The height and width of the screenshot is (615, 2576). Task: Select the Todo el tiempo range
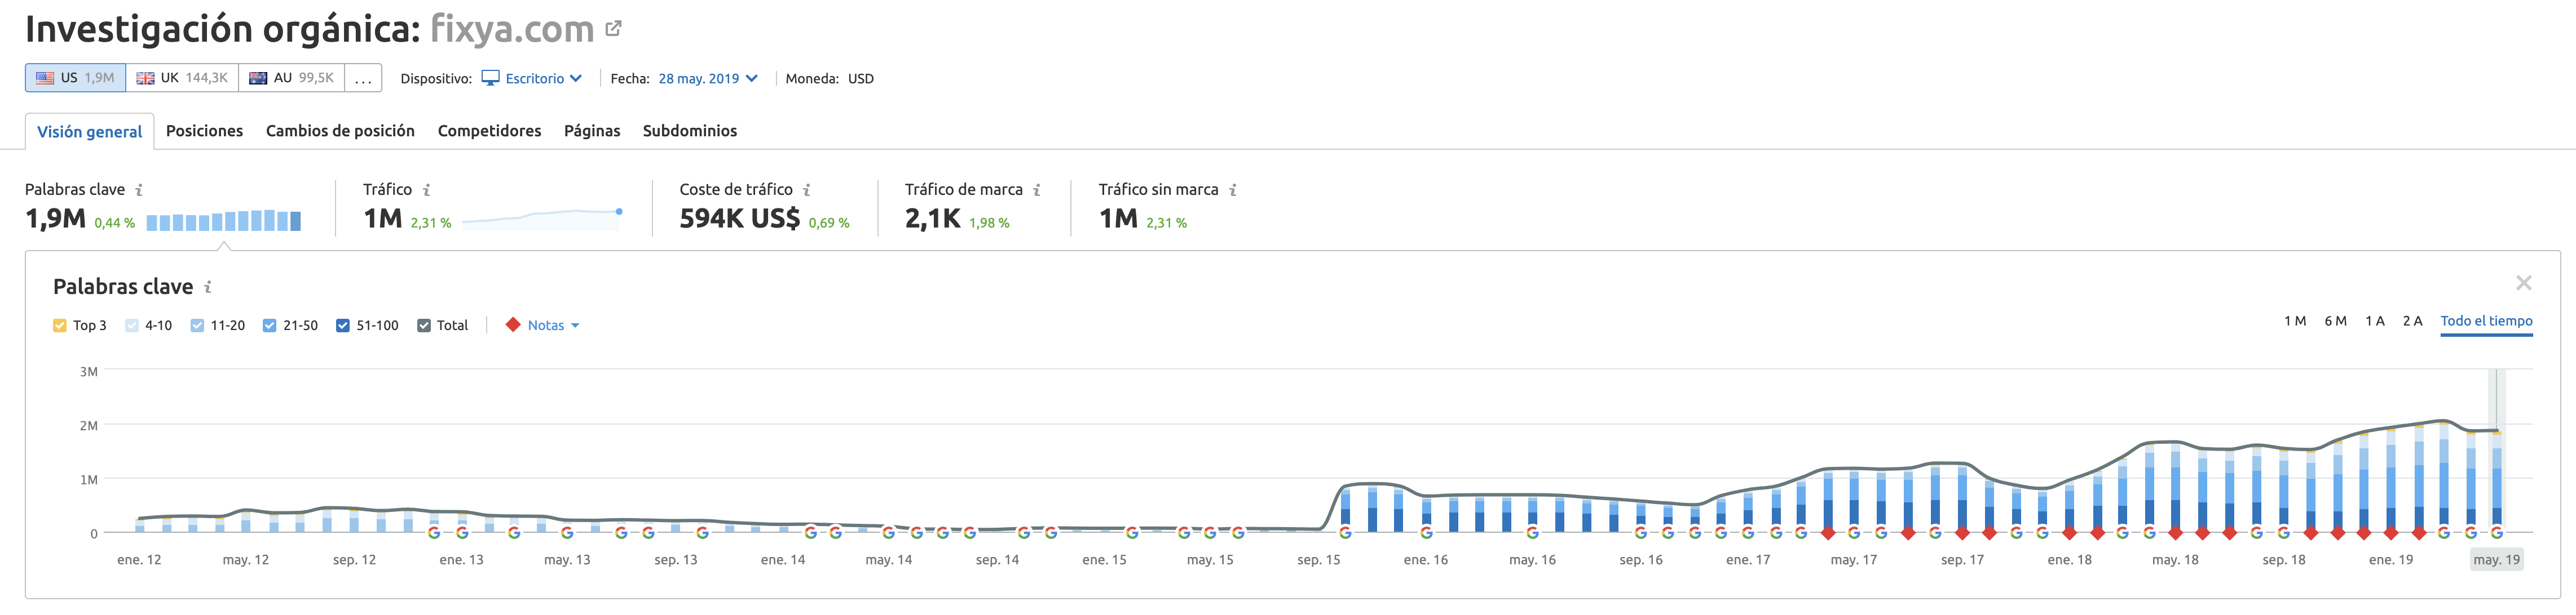tap(2486, 320)
